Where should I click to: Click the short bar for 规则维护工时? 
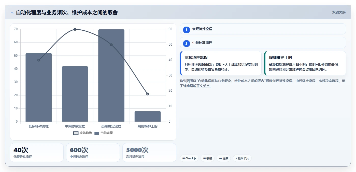(x=148, y=117)
